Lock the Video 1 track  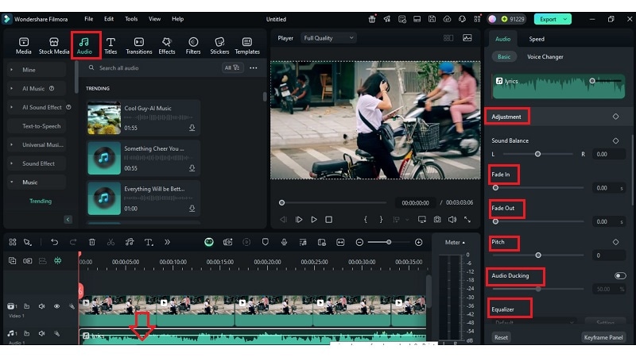pyautogui.click(x=27, y=306)
